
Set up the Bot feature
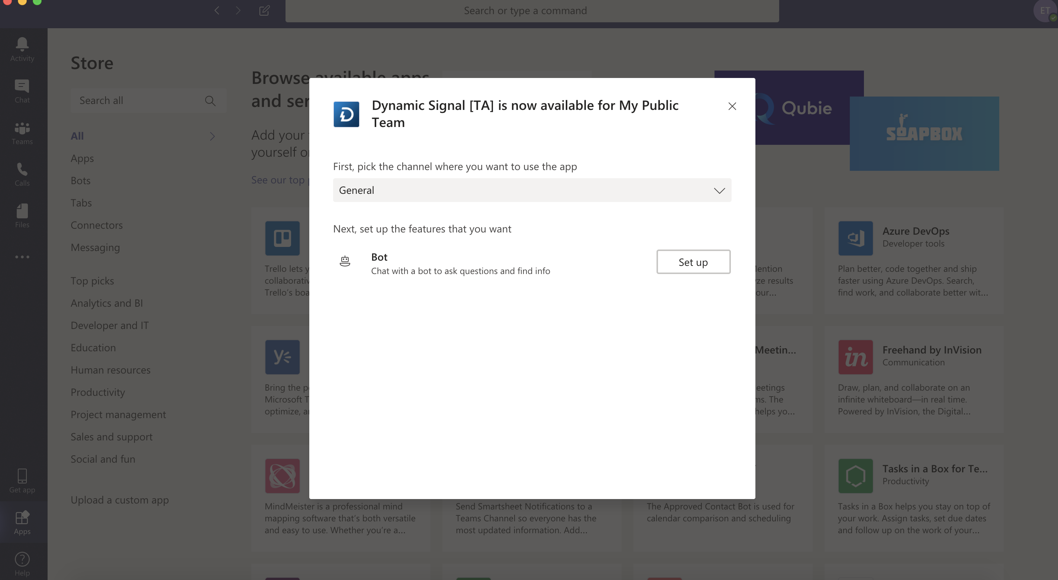click(693, 262)
